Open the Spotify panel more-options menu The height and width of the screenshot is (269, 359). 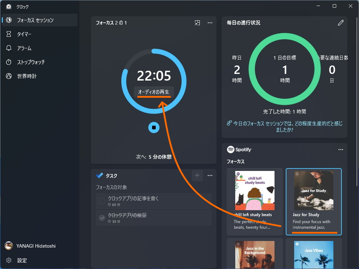click(340, 149)
